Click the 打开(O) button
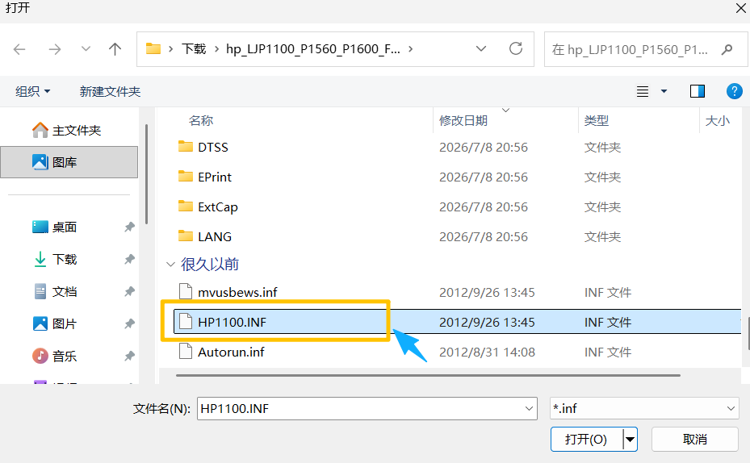The height and width of the screenshot is (463, 750). point(586,439)
